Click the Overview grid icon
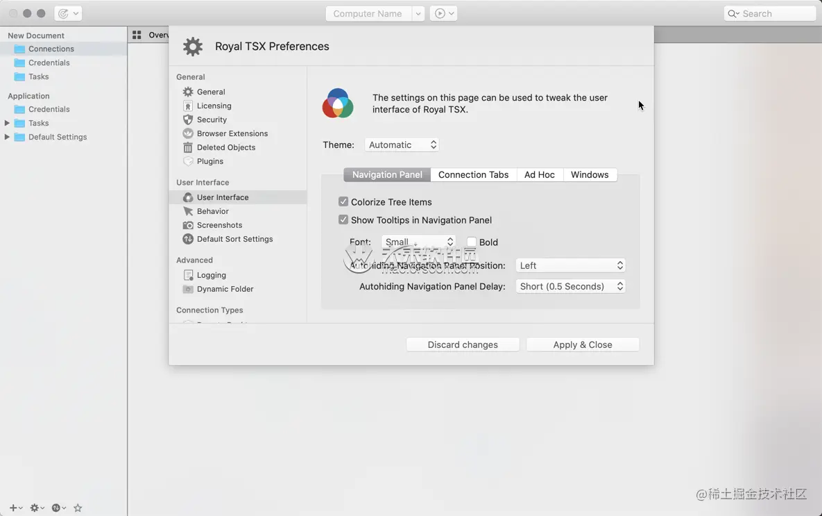This screenshot has height=516, width=822. (x=137, y=35)
